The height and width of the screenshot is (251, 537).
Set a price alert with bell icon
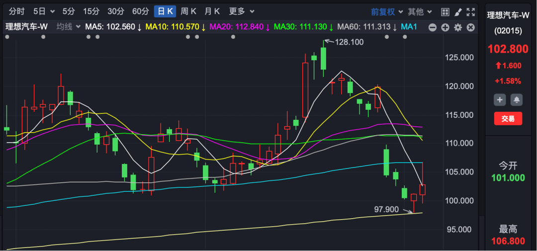517,99
